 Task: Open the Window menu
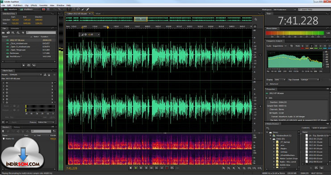[x=61, y=5]
